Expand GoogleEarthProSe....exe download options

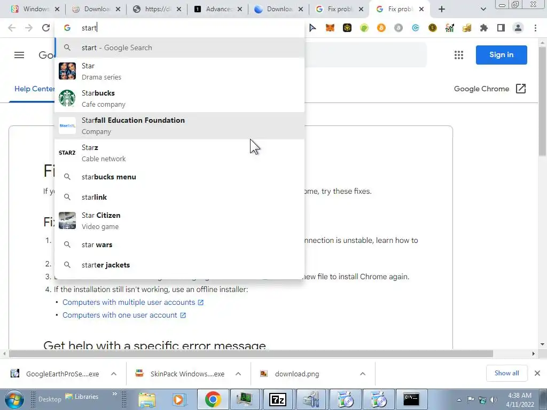(x=114, y=374)
